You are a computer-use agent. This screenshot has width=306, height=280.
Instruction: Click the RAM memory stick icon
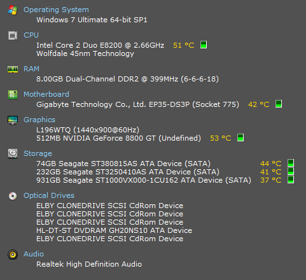(13, 69)
